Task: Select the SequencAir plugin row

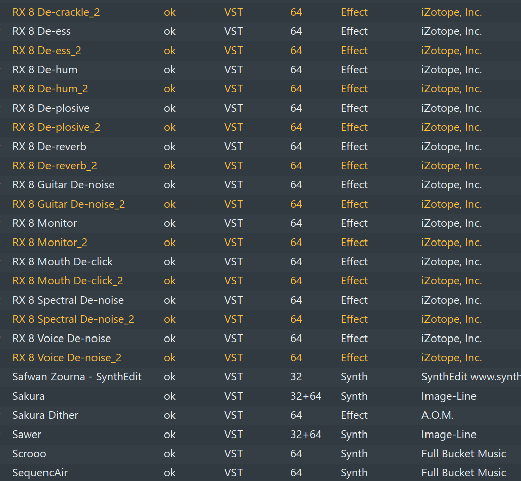Action: tap(40, 473)
